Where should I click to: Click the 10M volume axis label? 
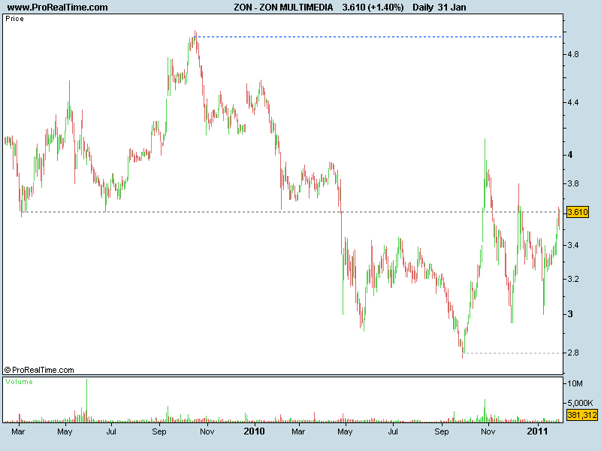coord(575,383)
